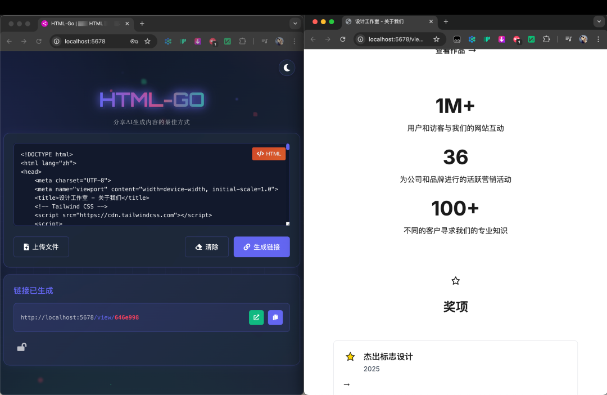Open the Extensions puzzle menu in right window
The width and height of the screenshot is (607, 395).
click(x=546, y=39)
